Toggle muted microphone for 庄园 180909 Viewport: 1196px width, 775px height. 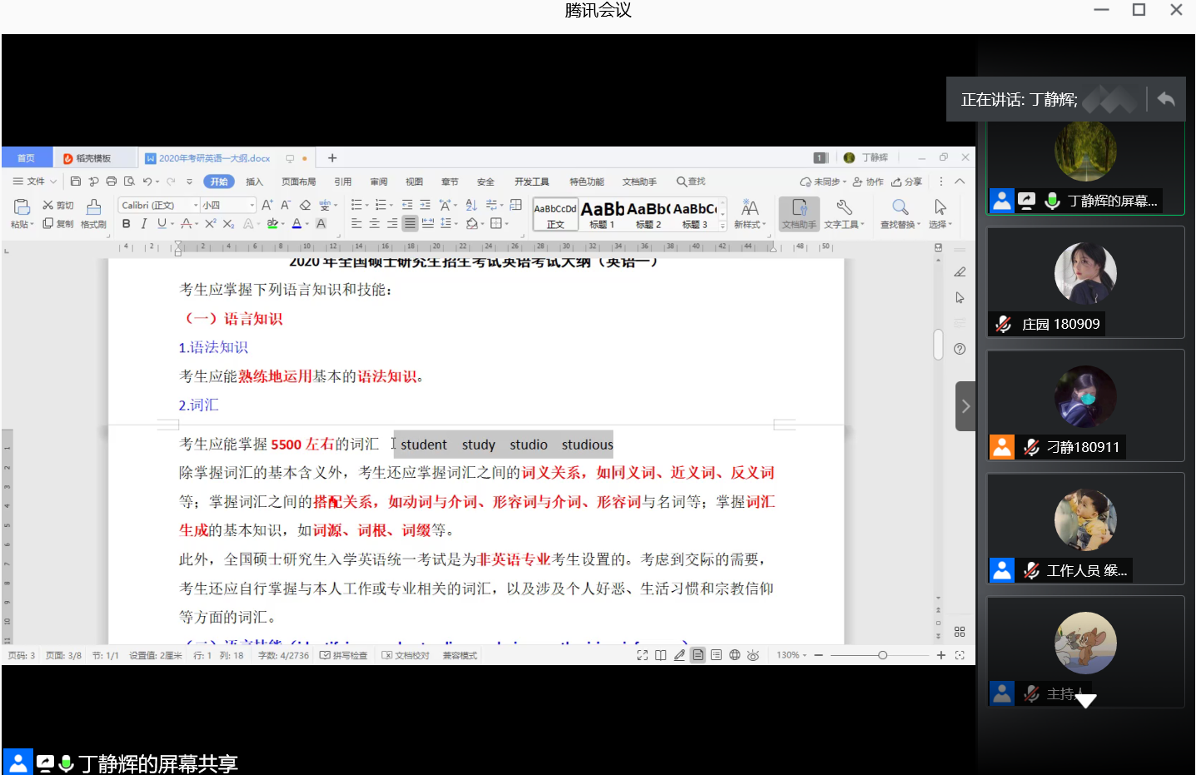coord(1004,324)
